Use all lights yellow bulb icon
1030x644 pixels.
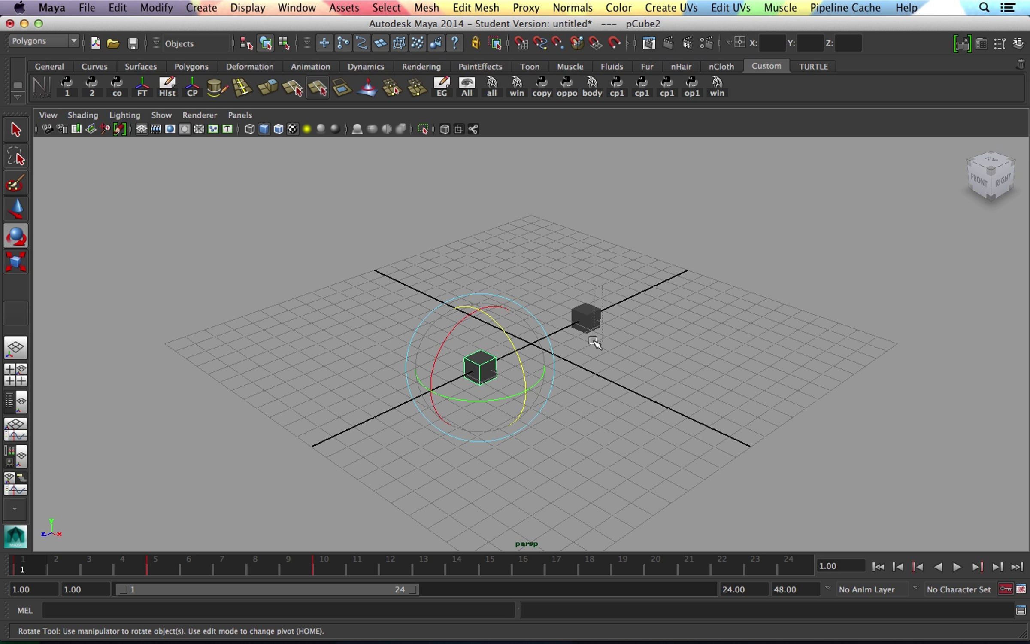[307, 129]
